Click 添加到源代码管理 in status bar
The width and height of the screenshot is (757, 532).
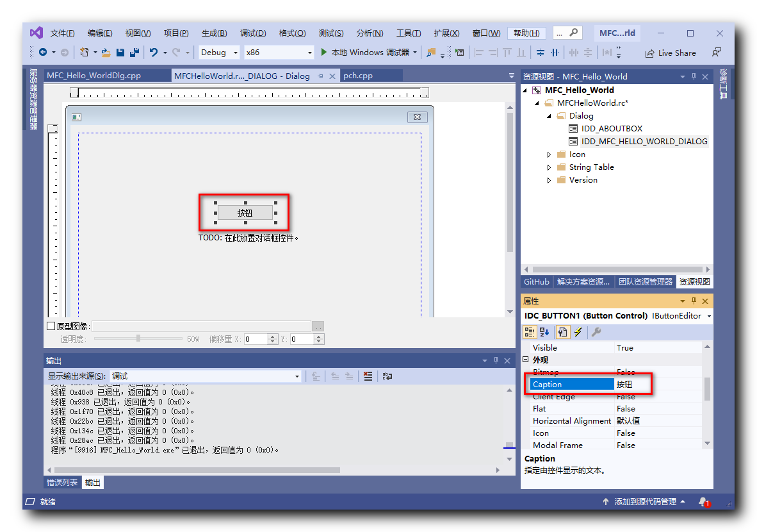coord(644,502)
